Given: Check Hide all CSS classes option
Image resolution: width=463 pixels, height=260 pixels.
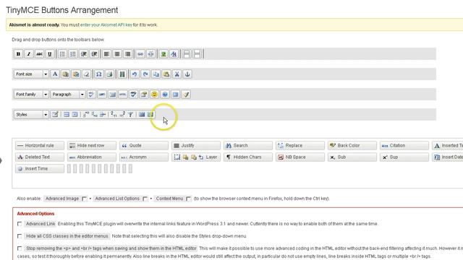Looking at the screenshot, I should click(x=20, y=236).
